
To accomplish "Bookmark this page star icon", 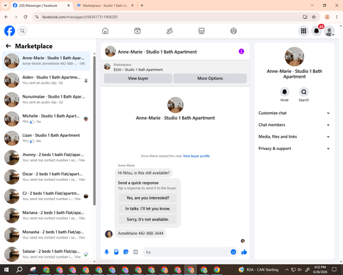I will point(314,17).
